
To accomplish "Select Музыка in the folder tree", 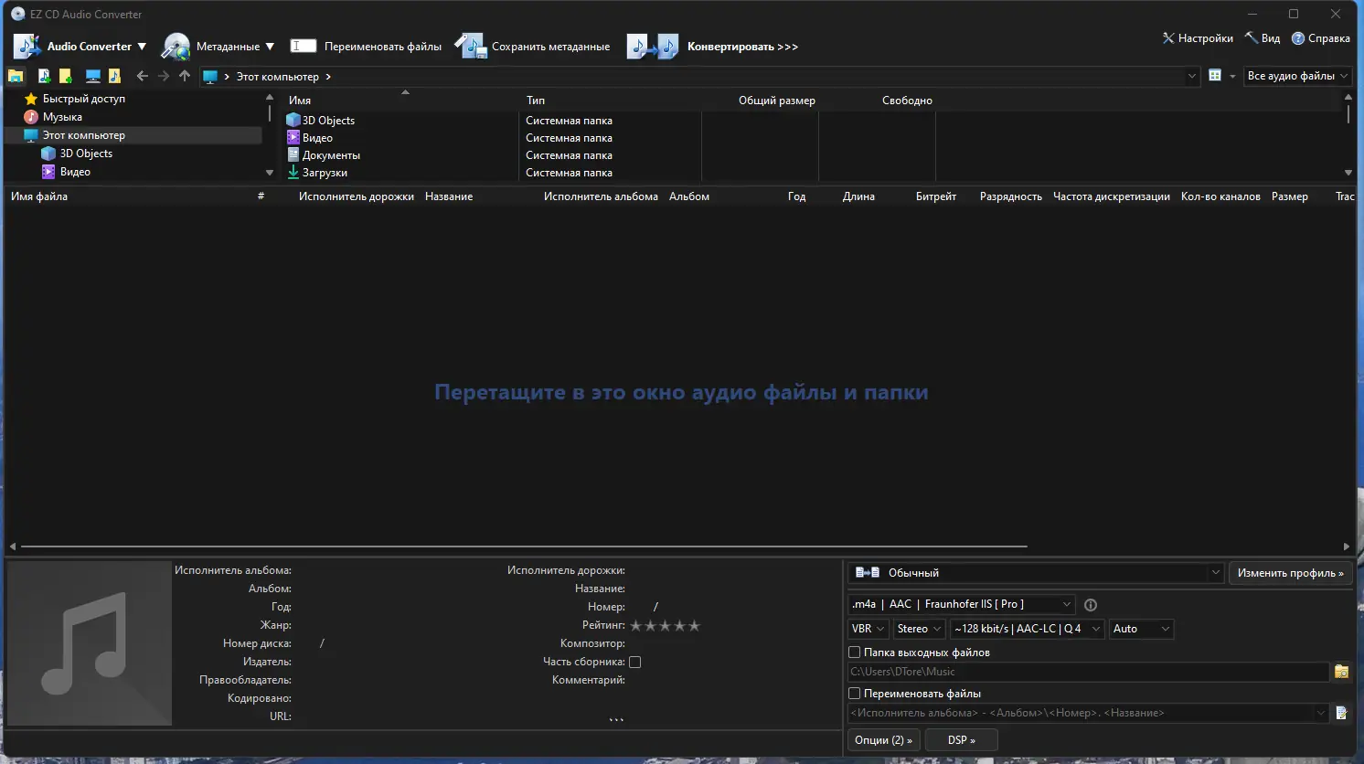I will pos(62,117).
